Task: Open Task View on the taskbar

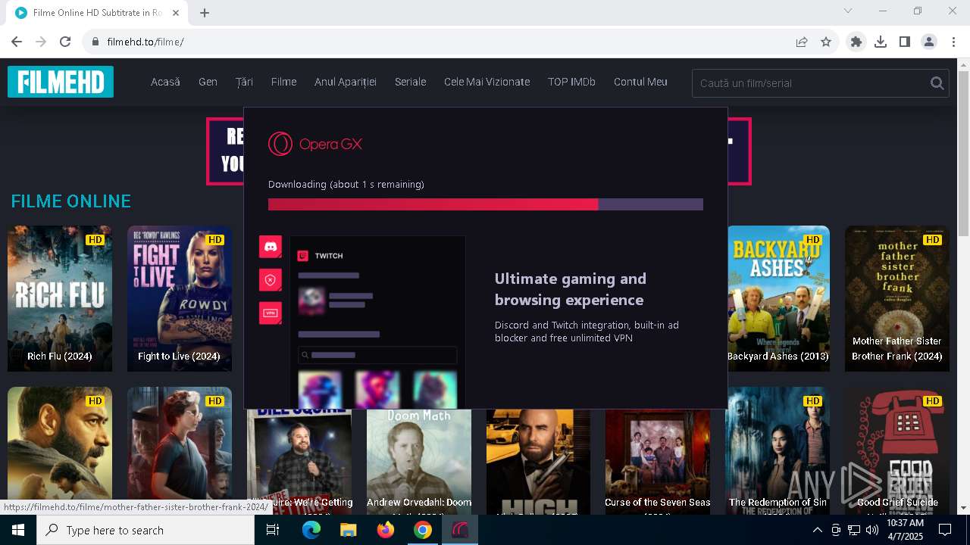Action: click(273, 530)
